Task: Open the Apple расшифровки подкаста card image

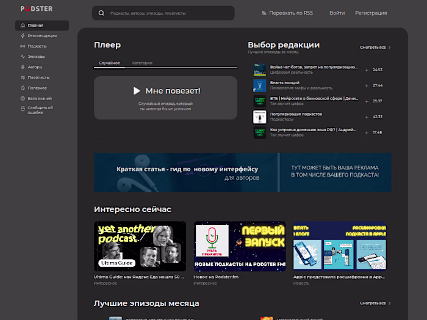Action: pos(340,246)
